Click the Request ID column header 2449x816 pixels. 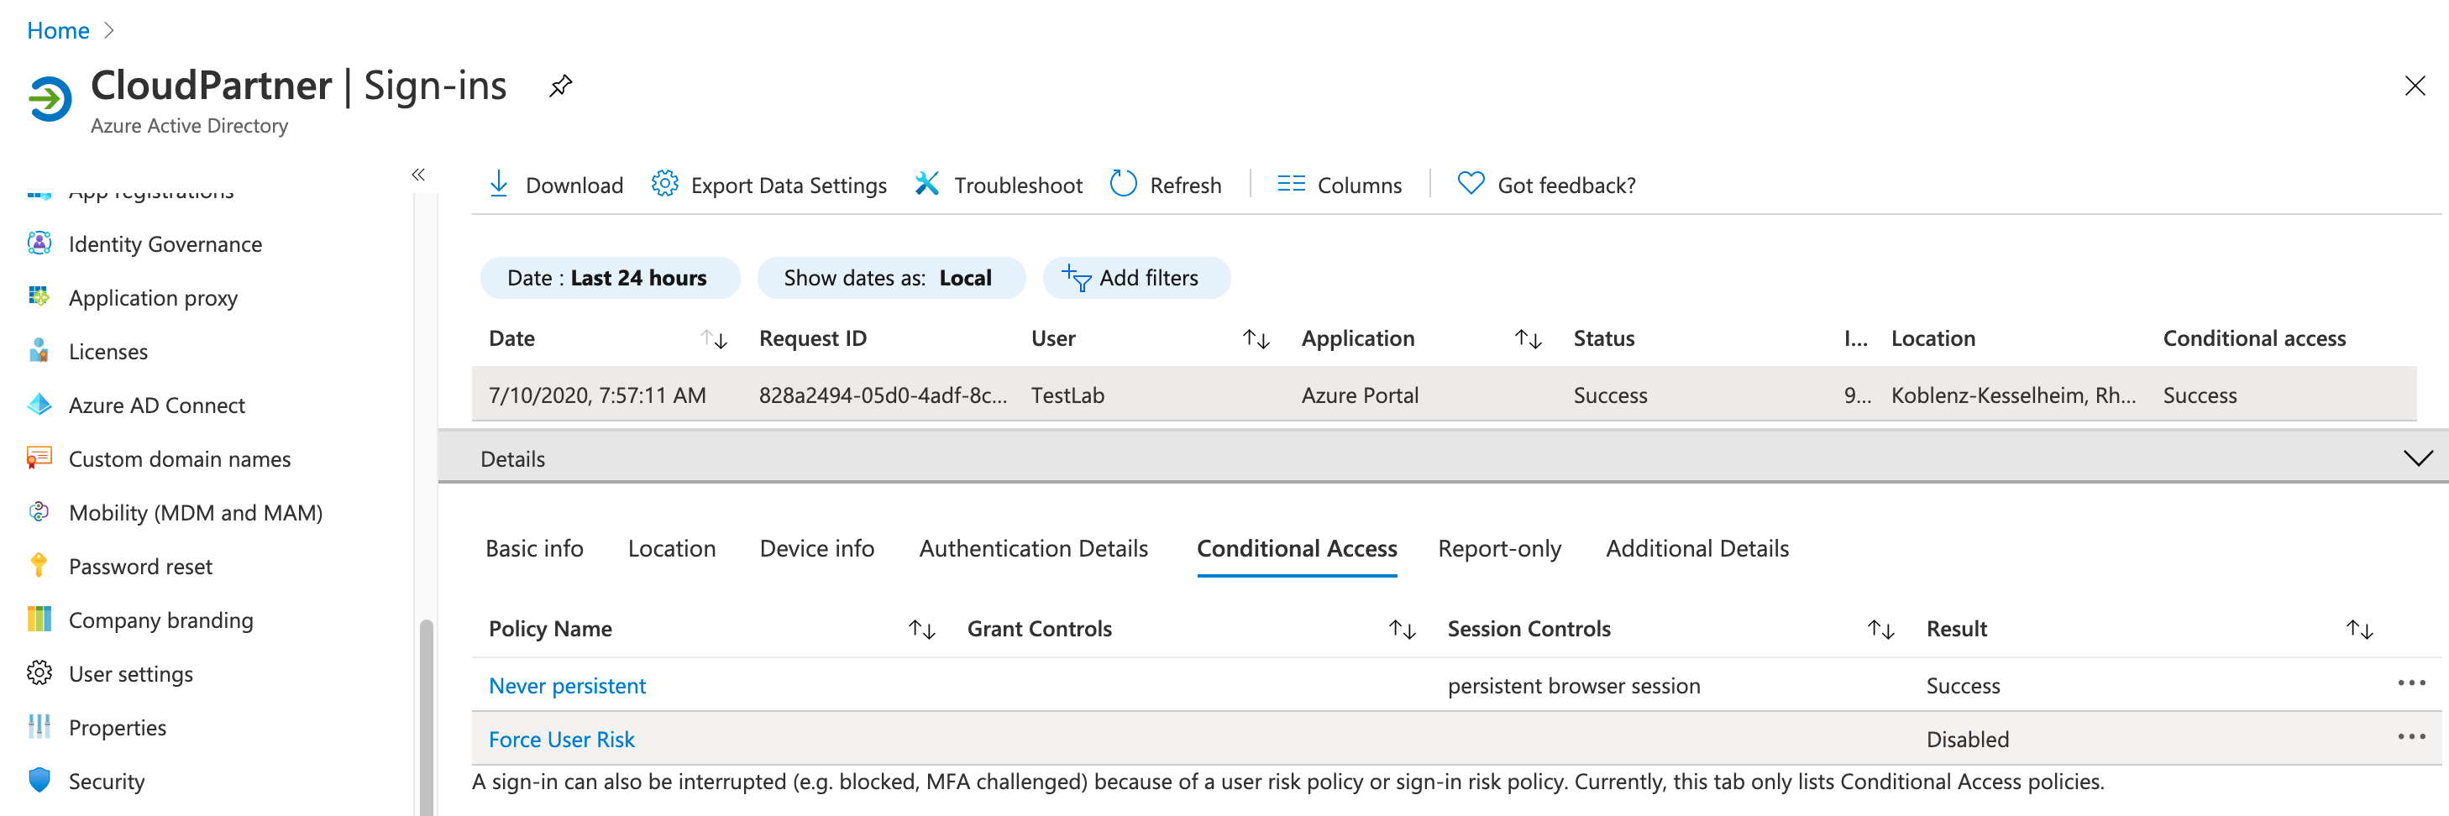813,338
